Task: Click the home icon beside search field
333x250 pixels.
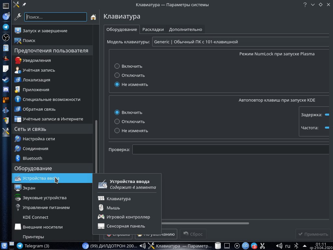Action: [93, 17]
